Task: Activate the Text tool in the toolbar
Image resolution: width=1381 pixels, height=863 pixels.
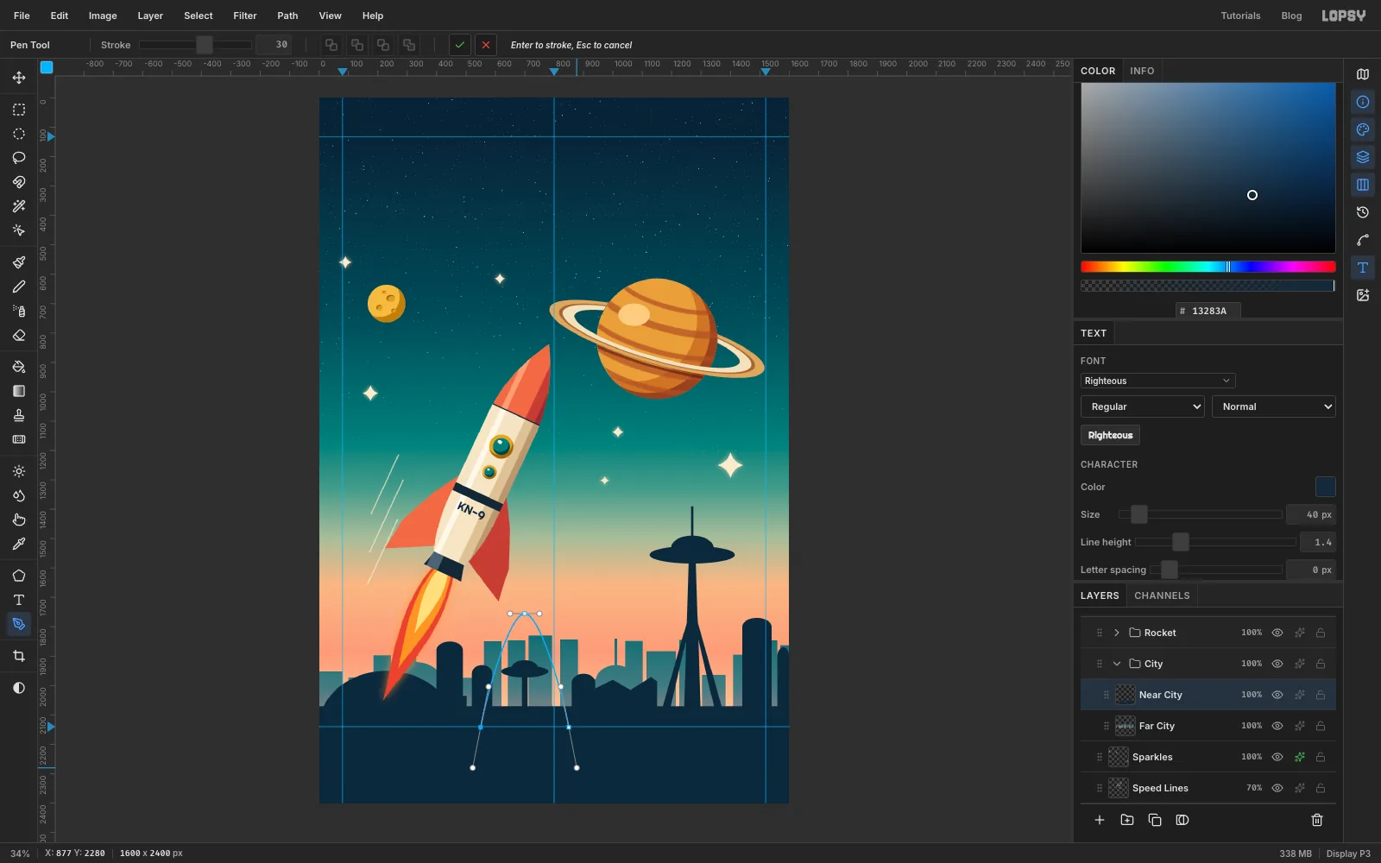Action: [x=19, y=600]
